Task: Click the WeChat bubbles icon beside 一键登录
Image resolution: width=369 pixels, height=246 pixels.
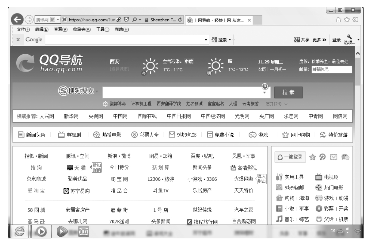Action: pos(345,157)
